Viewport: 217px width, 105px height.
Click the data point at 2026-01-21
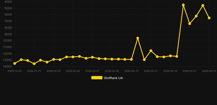pyautogui.click(x=34, y=64)
